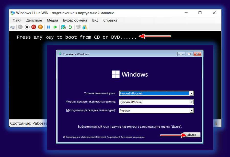
Task: Send Ctrl+Alt+Del using the toolbar icon
Action: click(x=12, y=27)
